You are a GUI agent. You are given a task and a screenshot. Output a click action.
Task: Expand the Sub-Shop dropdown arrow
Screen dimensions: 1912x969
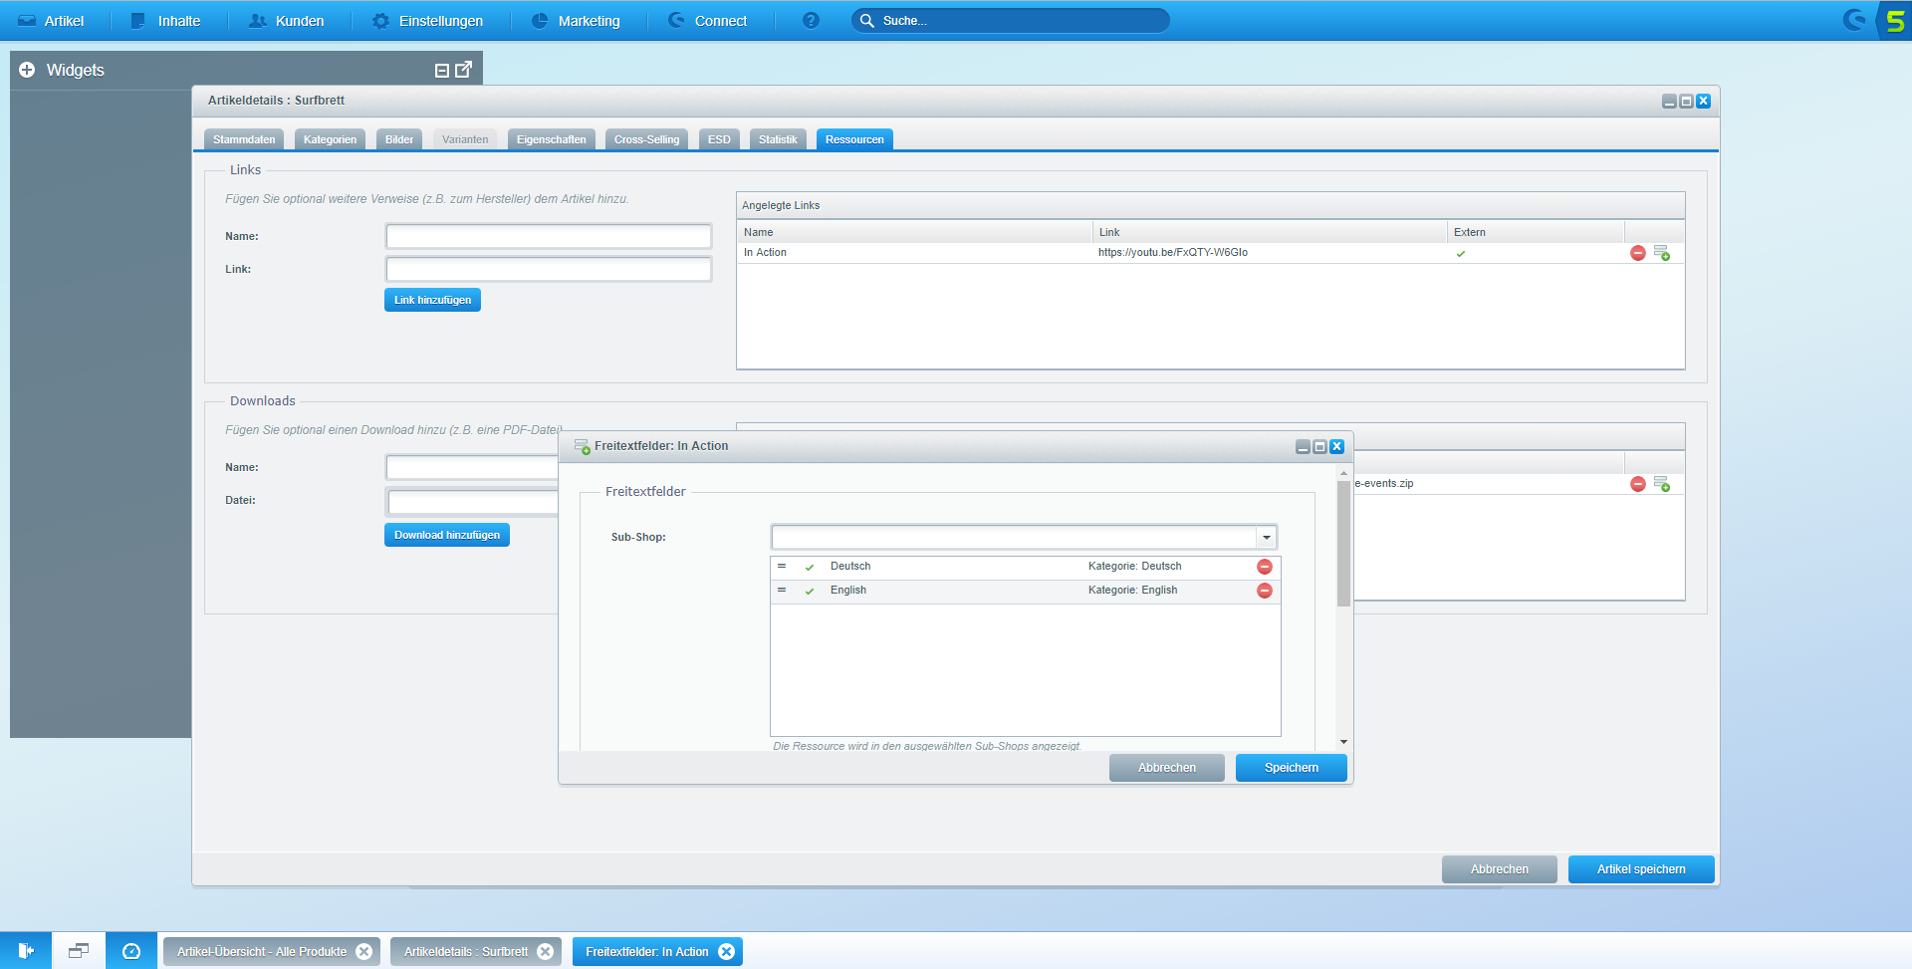pyautogui.click(x=1266, y=538)
